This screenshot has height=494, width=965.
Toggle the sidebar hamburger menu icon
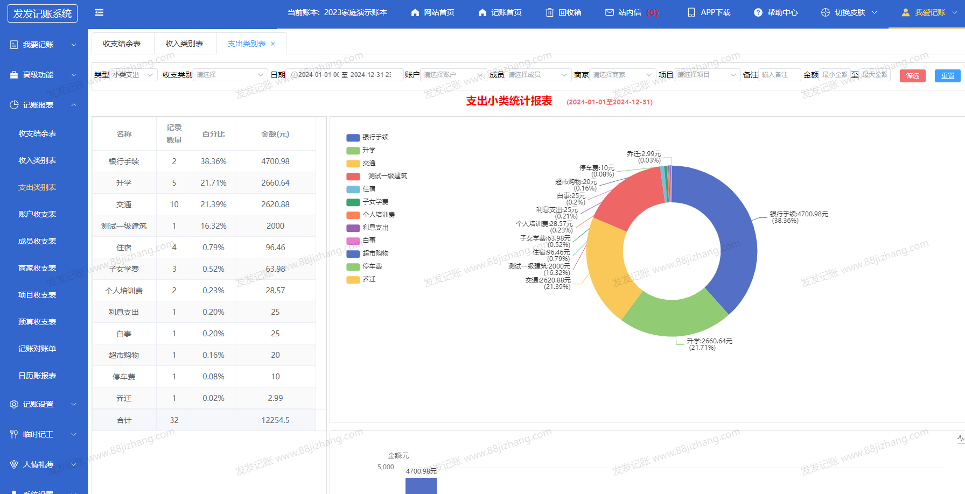coord(99,12)
